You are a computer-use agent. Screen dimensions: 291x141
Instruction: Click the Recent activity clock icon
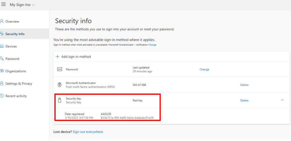2,96
